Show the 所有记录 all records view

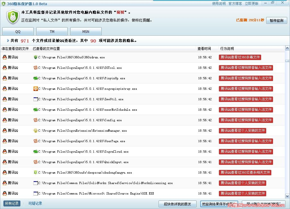click(x=12, y=203)
